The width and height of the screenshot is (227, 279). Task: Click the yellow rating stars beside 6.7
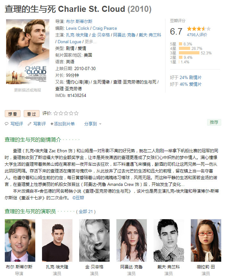pos(199,29)
